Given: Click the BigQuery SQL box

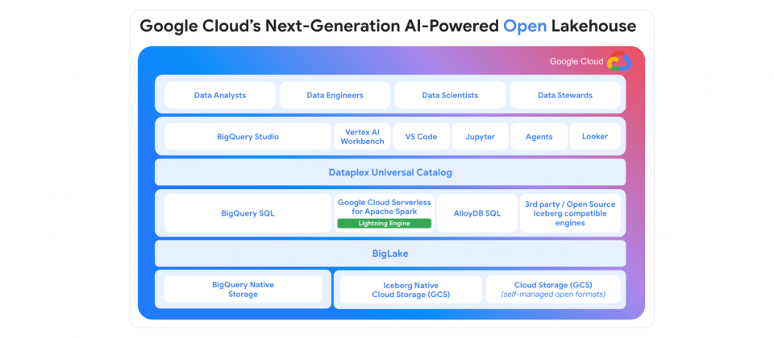Looking at the screenshot, I should [248, 213].
